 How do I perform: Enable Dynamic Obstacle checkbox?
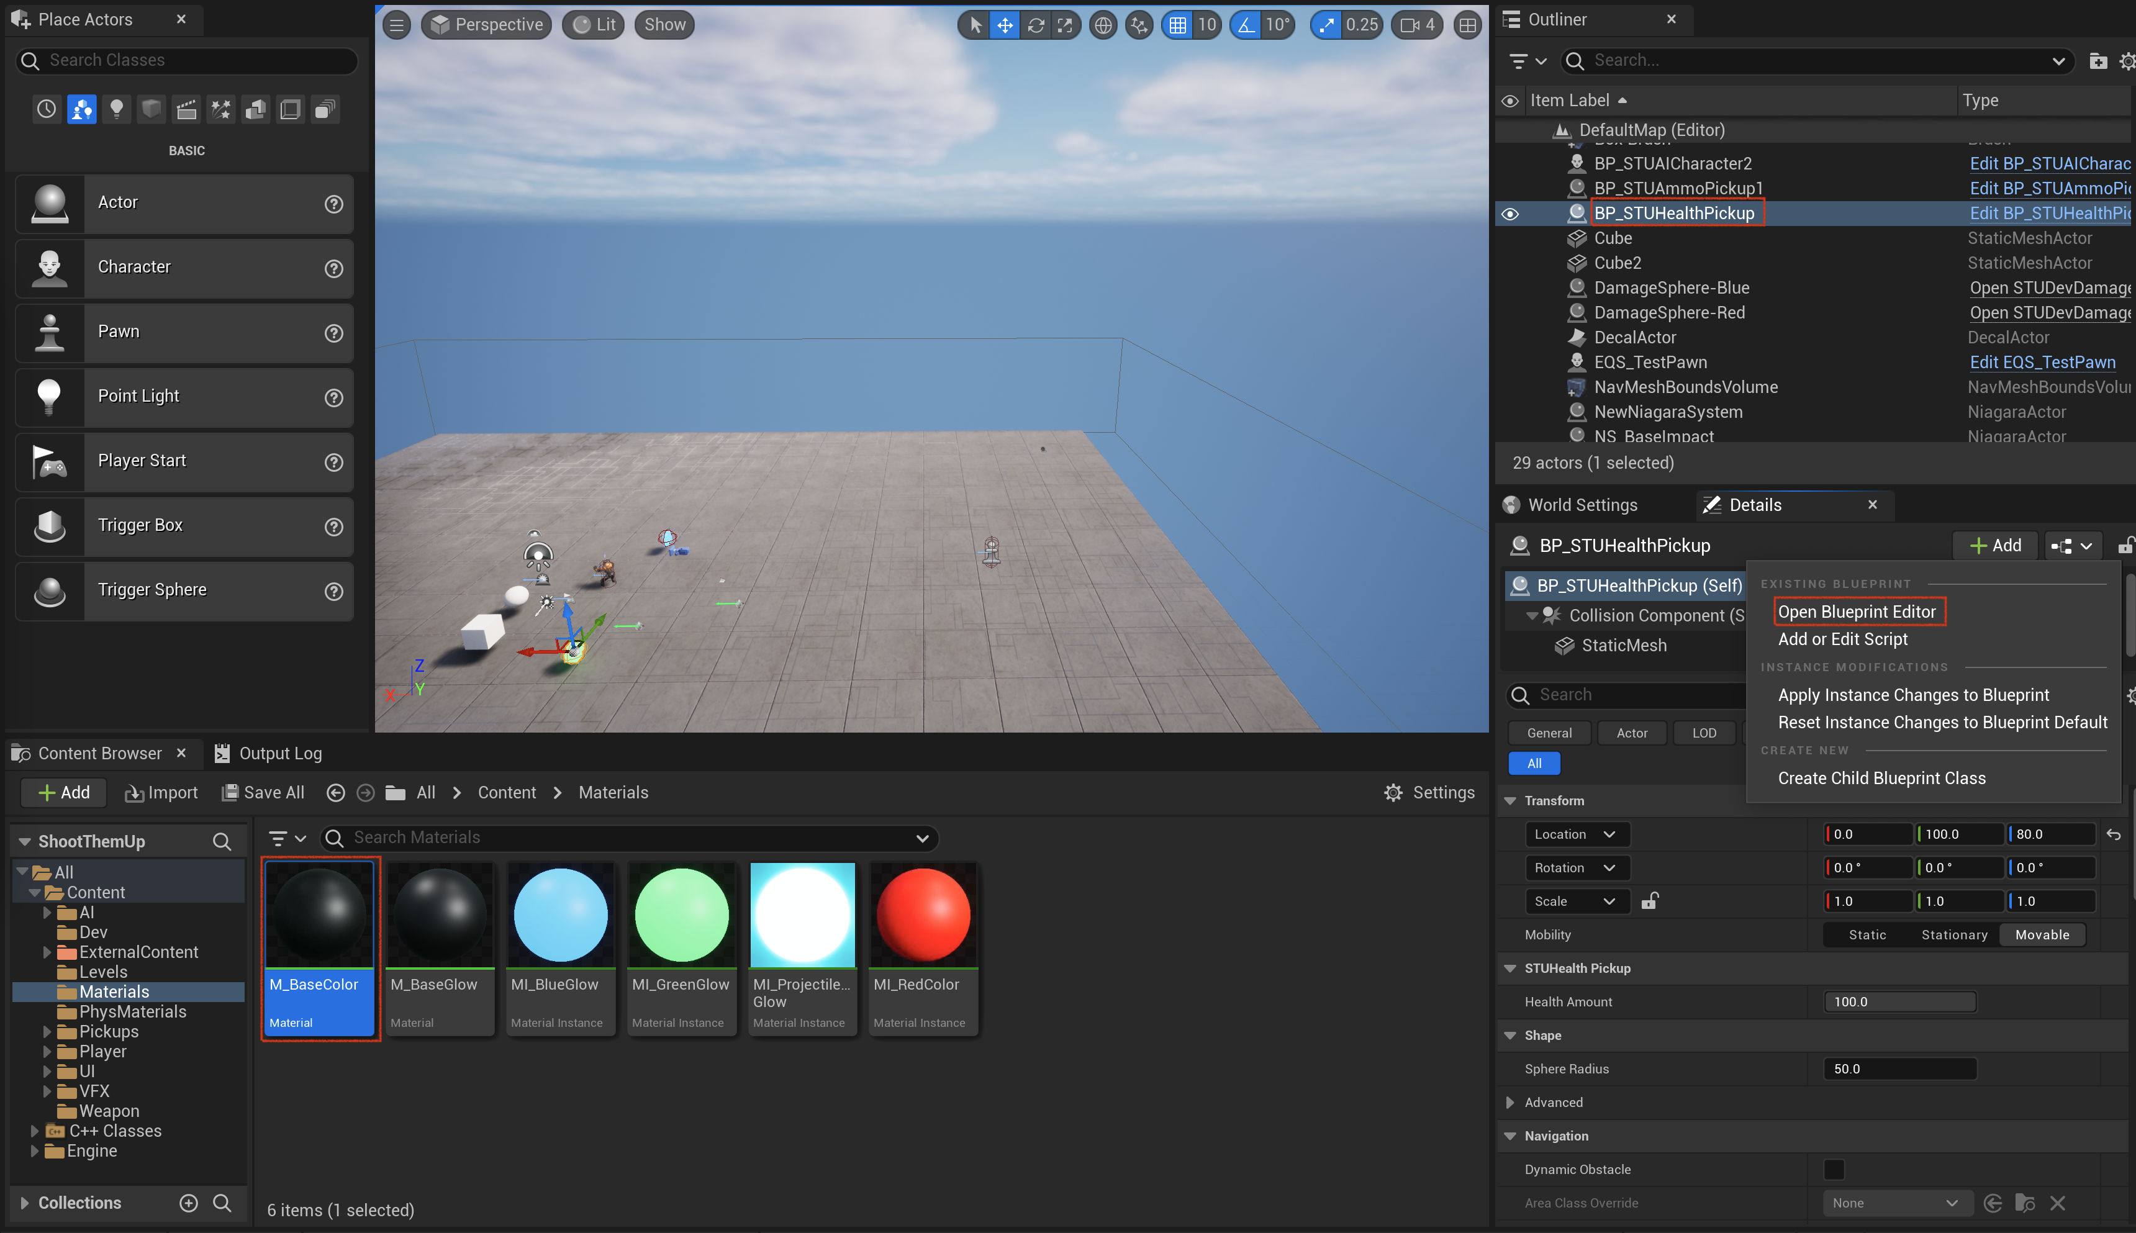pos(1834,1170)
